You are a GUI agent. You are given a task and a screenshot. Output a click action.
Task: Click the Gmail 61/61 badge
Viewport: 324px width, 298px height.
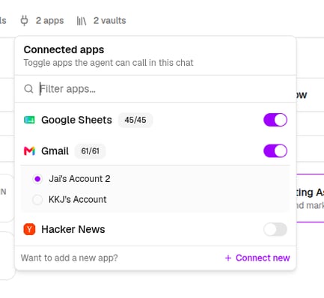coord(90,151)
